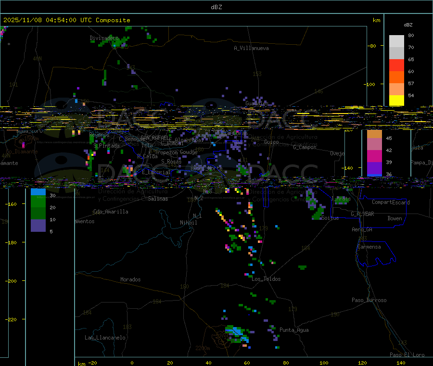Click the pink legend swatch near 42
Image resolution: width=433 pixels, height=366 pixels.
pos(374,144)
